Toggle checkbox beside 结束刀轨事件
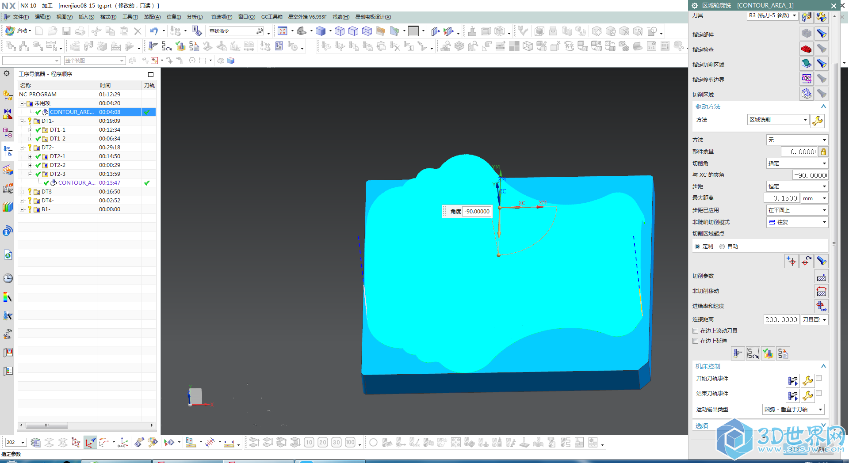Image resolution: width=849 pixels, height=463 pixels. coord(819,393)
